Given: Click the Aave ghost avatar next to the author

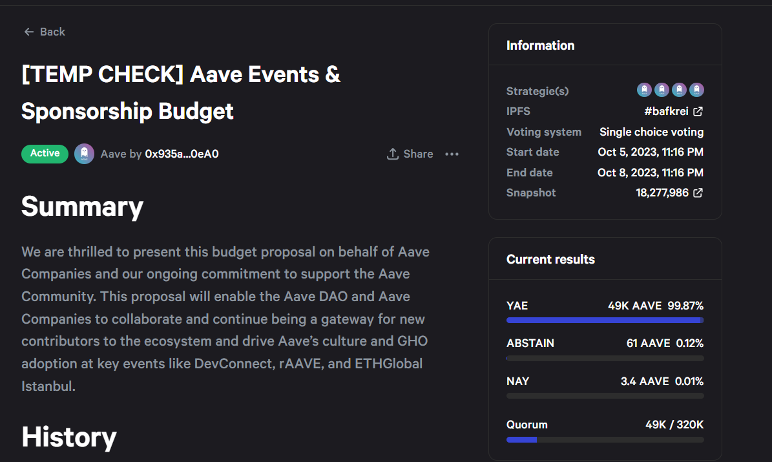Looking at the screenshot, I should pyautogui.click(x=84, y=153).
